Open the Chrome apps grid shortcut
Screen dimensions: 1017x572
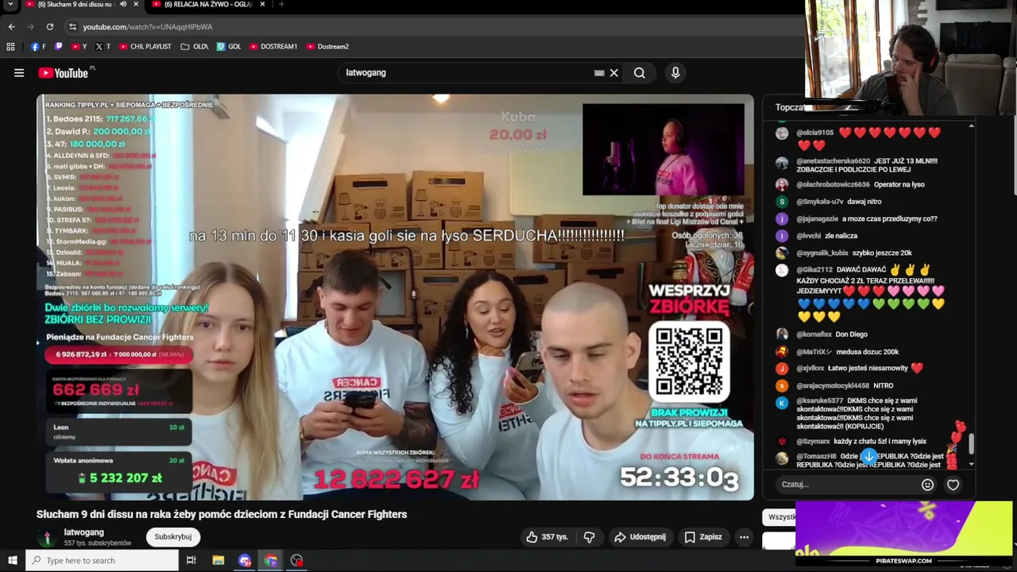click(x=10, y=47)
